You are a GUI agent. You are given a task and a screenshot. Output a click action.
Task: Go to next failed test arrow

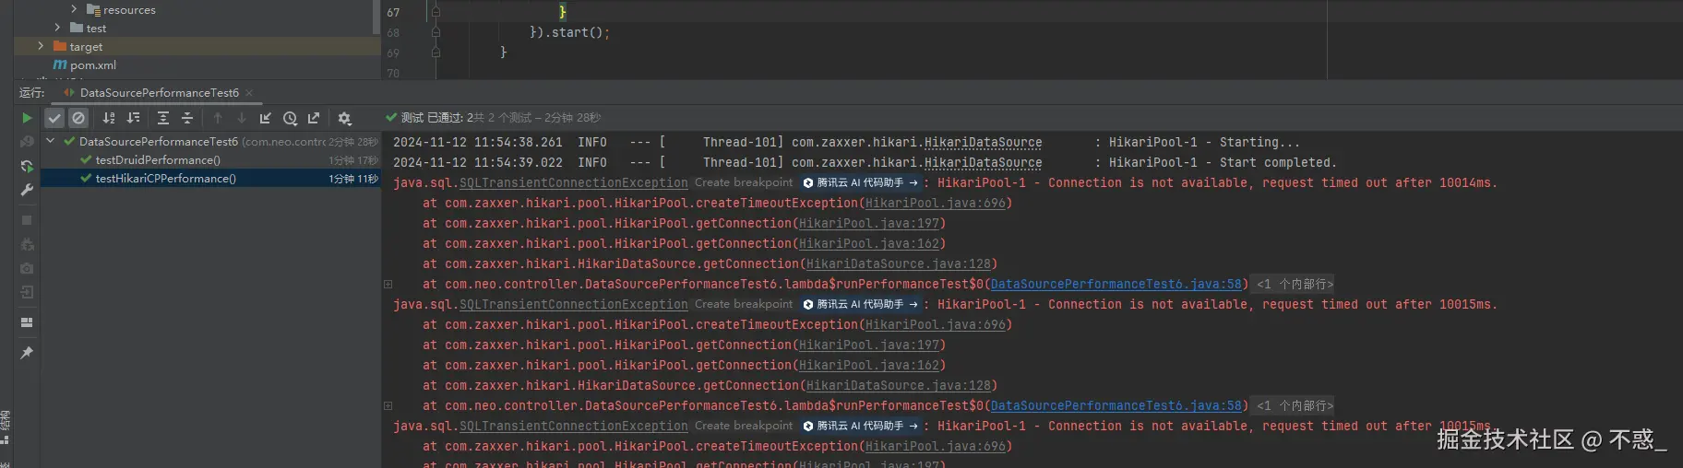pyautogui.click(x=242, y=118)
